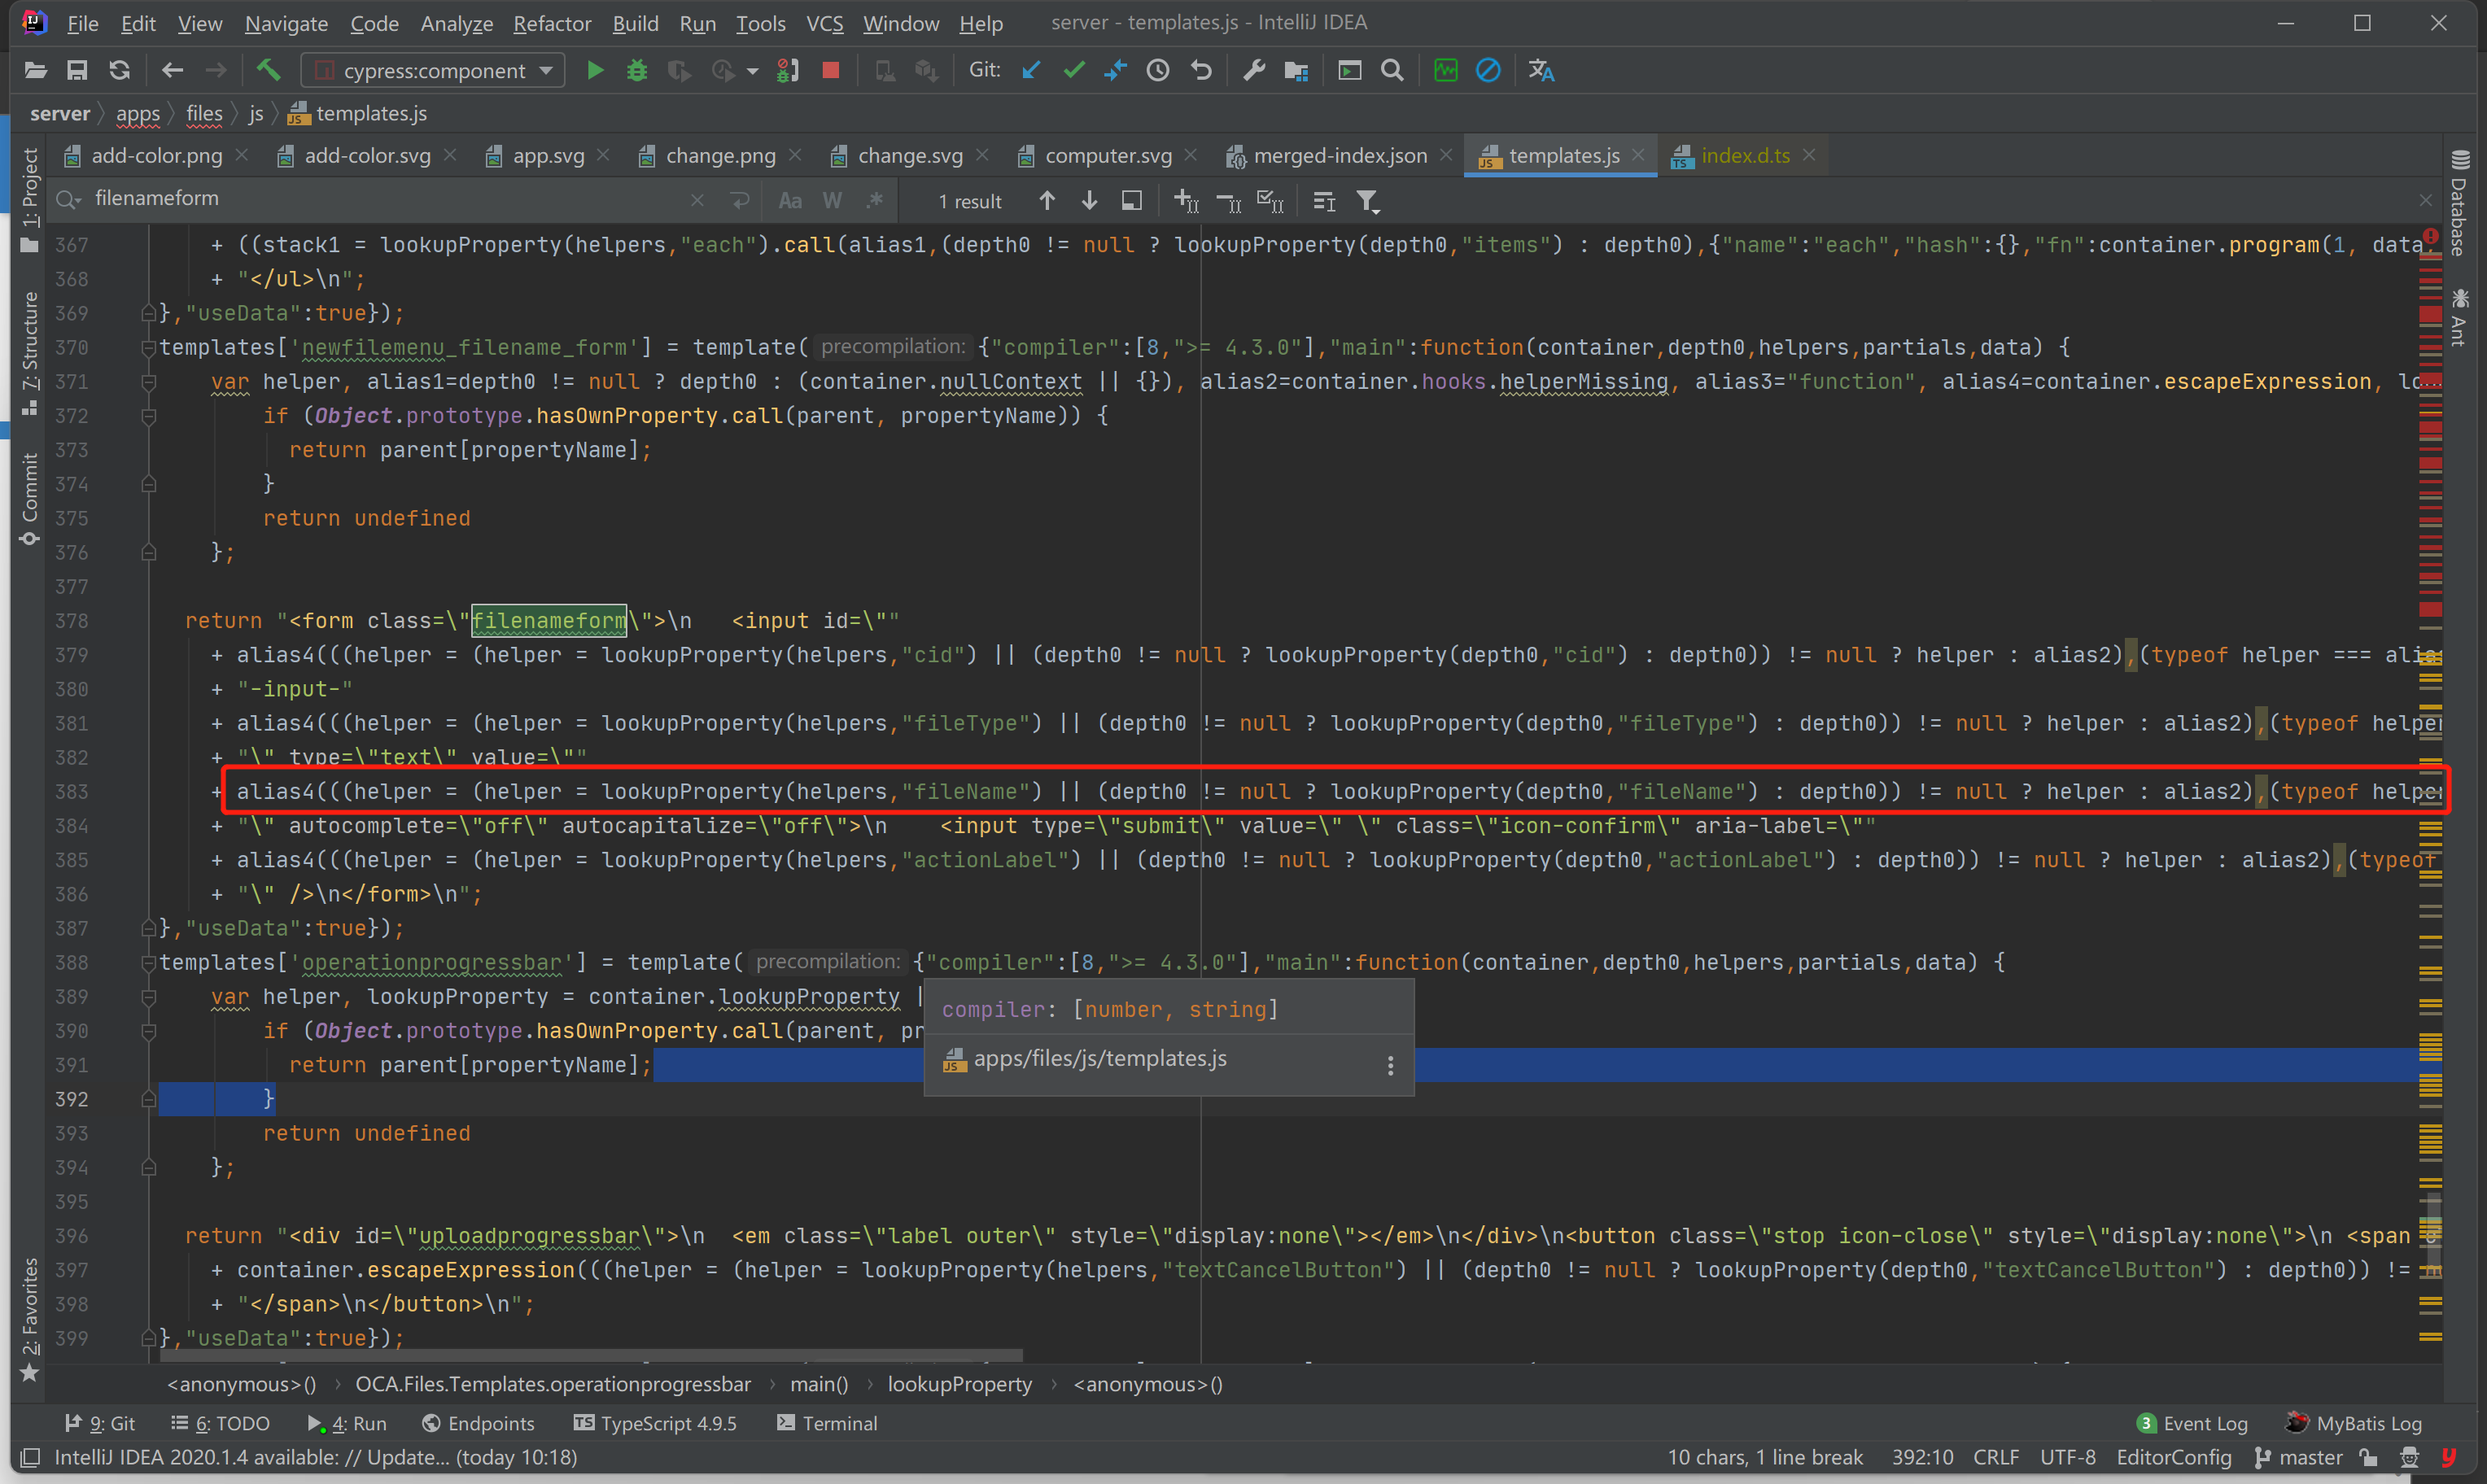Viewport: 2487px width, 1484px height.
Task: Run the cypress:component configuration
Action: click(x=595, y=71)
